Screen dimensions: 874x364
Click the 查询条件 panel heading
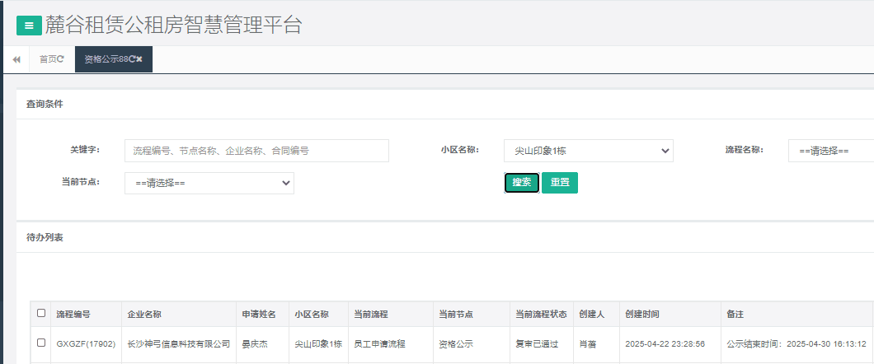[x=45, y=104]
